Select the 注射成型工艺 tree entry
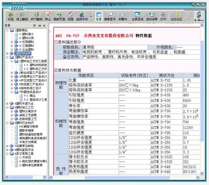This screenshot has width=209, height=185. point(28,119)
